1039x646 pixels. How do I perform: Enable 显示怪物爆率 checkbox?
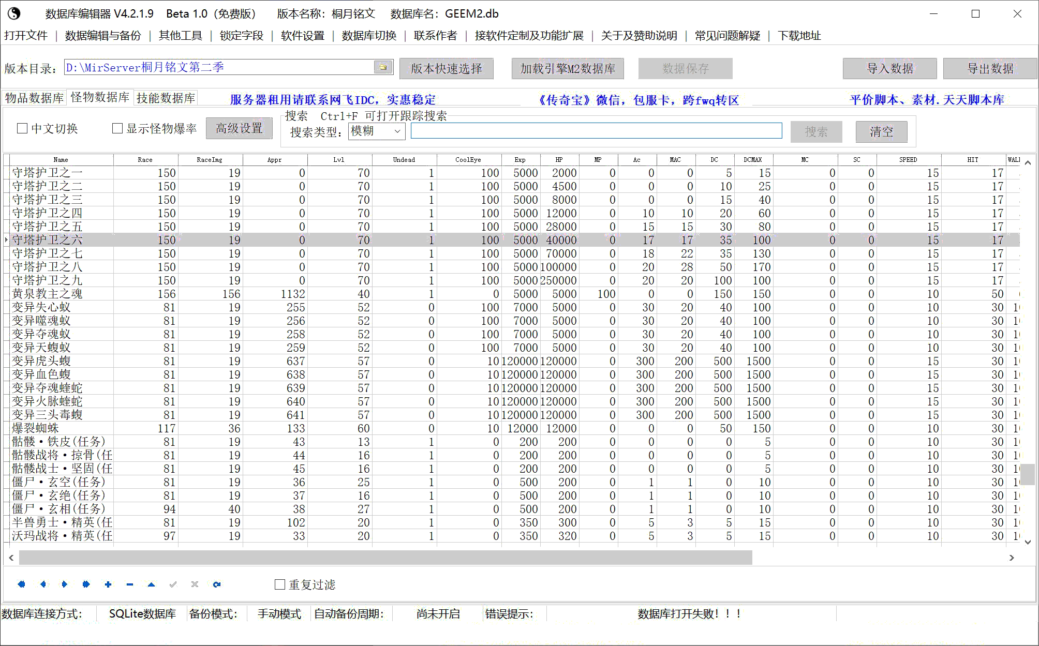(117, 128)
